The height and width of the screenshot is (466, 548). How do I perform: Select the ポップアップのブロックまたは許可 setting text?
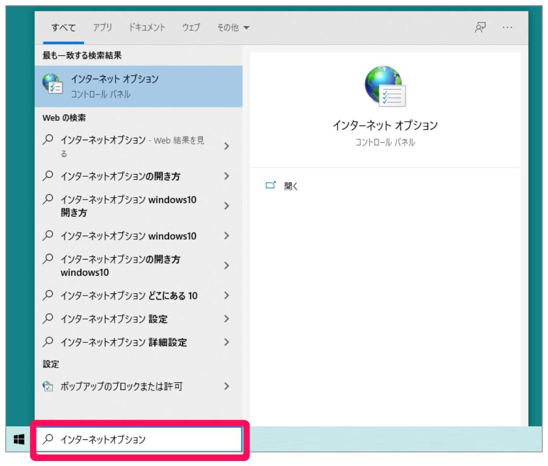tap(122, 386)
